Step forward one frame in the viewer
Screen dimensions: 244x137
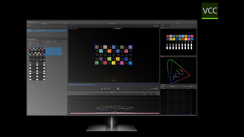[x=108, y=88]
